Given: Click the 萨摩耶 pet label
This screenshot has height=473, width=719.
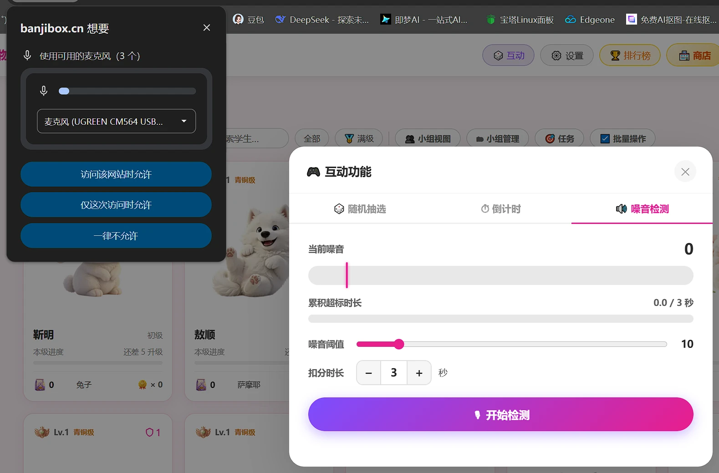Looking at the screenshot, I should [x=249, y=385].
